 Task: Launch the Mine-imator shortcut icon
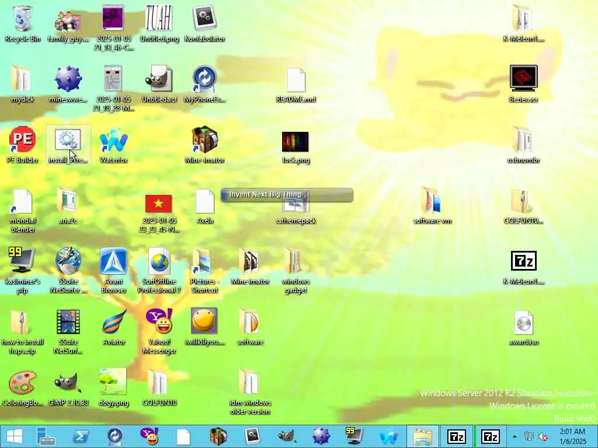(204, 145)
